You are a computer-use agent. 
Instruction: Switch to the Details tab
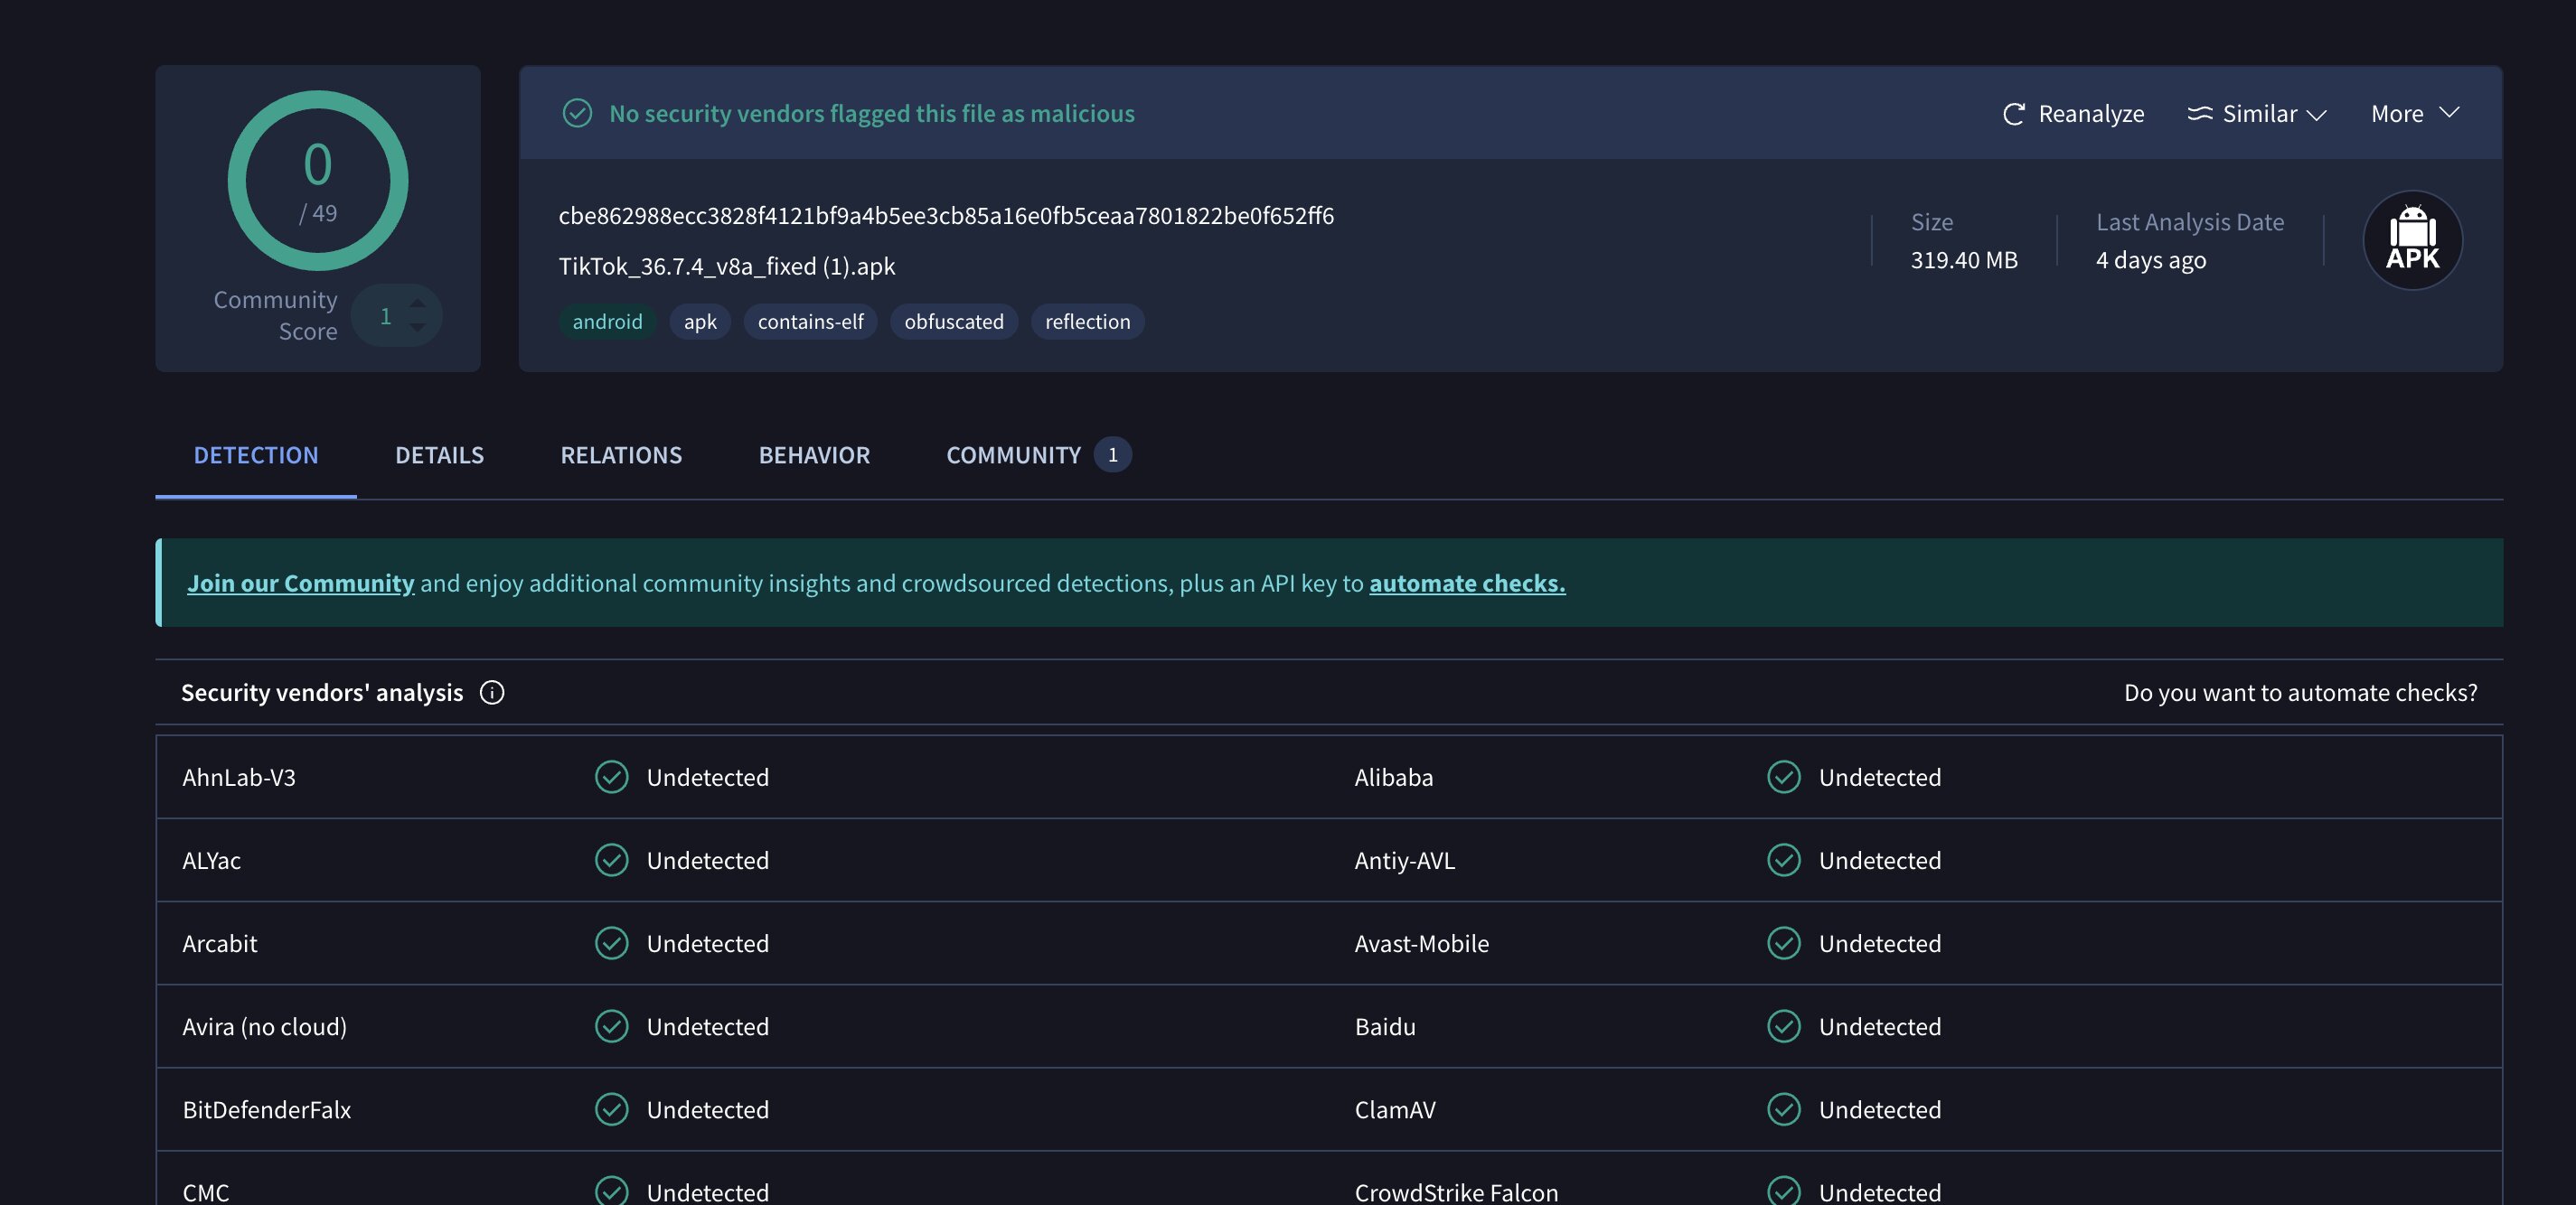tap(439, 455)
